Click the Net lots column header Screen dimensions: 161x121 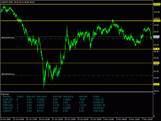[83, 97]
